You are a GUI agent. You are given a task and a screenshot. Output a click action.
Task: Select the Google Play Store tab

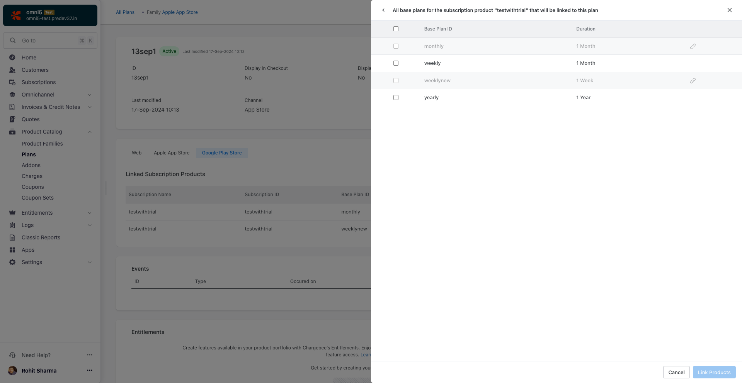tap(222, 153)
